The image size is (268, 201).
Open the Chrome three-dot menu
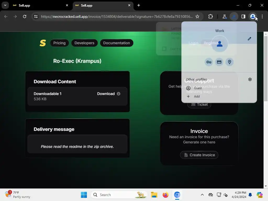(x=262, y=16)
